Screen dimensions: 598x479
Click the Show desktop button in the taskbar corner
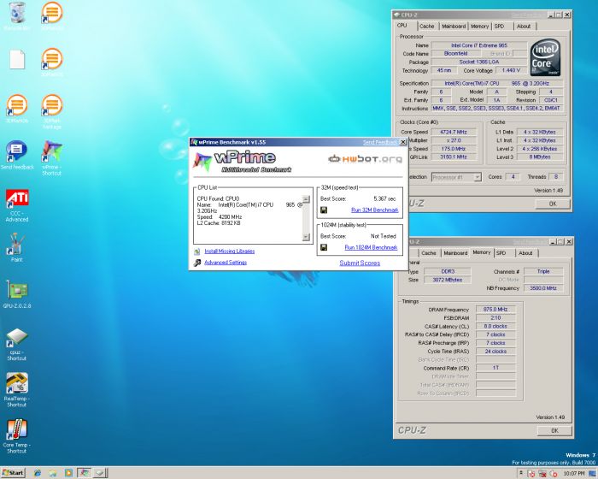(592, 473)
